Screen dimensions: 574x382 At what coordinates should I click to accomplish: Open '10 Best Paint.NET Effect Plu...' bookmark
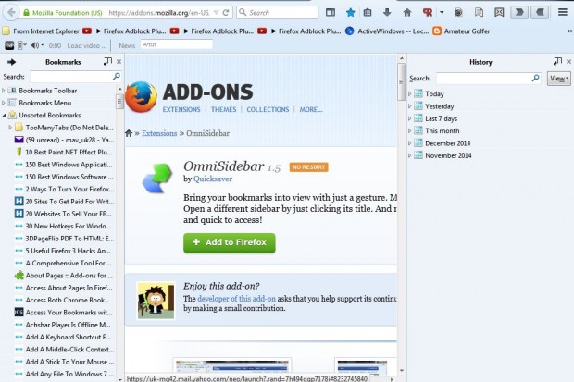click(x=65, y=153)
